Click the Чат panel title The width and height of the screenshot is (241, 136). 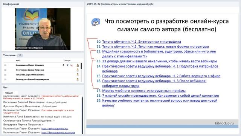5,87
